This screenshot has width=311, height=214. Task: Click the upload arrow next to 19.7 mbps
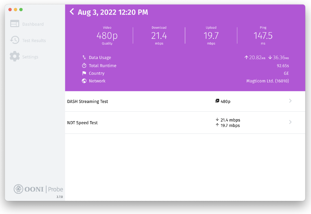(217, 126)
